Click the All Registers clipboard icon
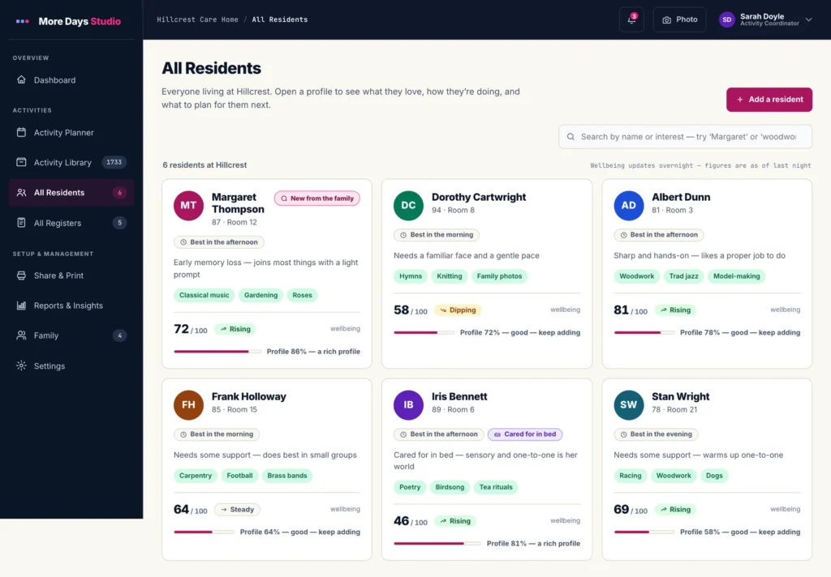831x577 pixels. tap(21, 223)
